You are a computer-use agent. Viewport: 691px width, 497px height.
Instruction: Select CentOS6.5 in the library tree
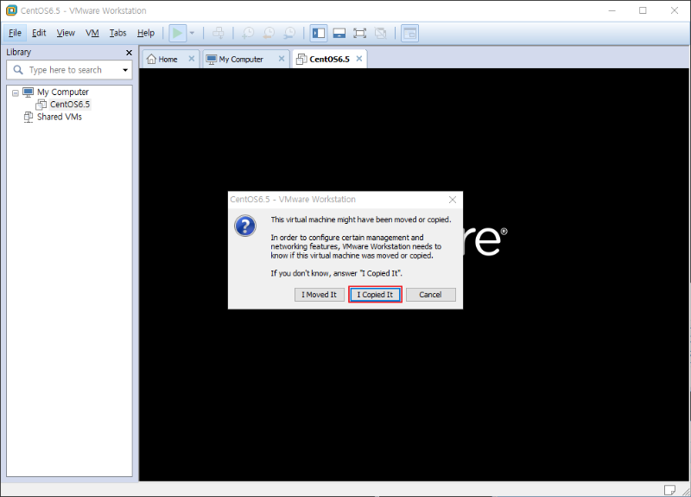[x=70, y=105]
